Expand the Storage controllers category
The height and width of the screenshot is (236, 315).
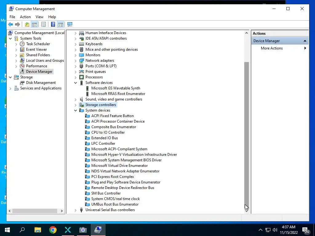tap(76, 105)
